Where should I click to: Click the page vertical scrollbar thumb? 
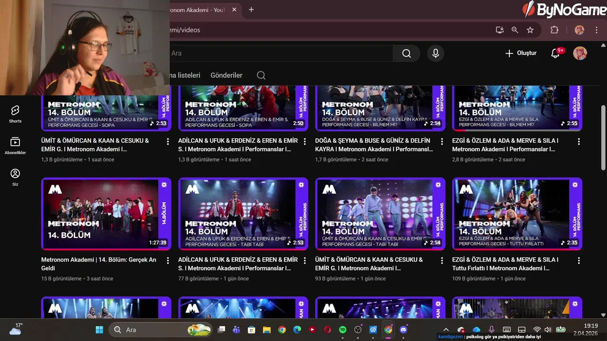(x=603, y=137)
